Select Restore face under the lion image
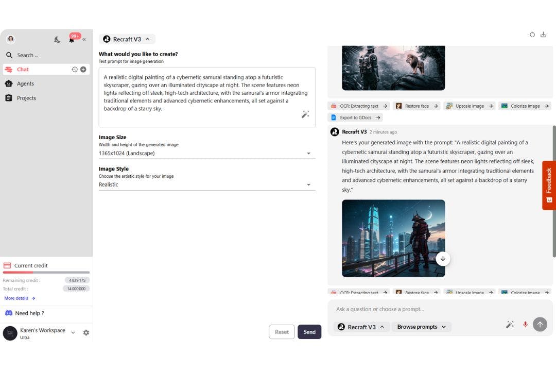The width and height of the screenshot is (556, 371). (416, 106)
